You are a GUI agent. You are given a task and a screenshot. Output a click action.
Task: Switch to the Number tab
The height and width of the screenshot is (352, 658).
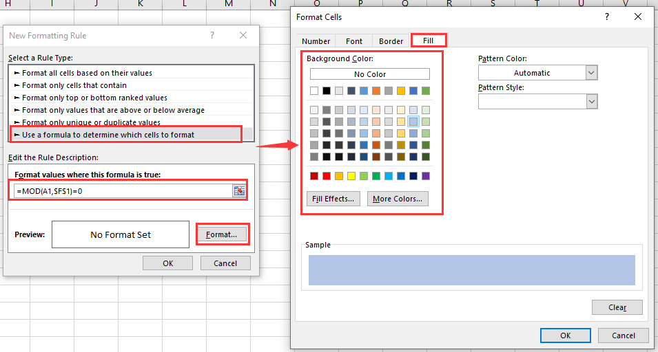tap(316, 41)
